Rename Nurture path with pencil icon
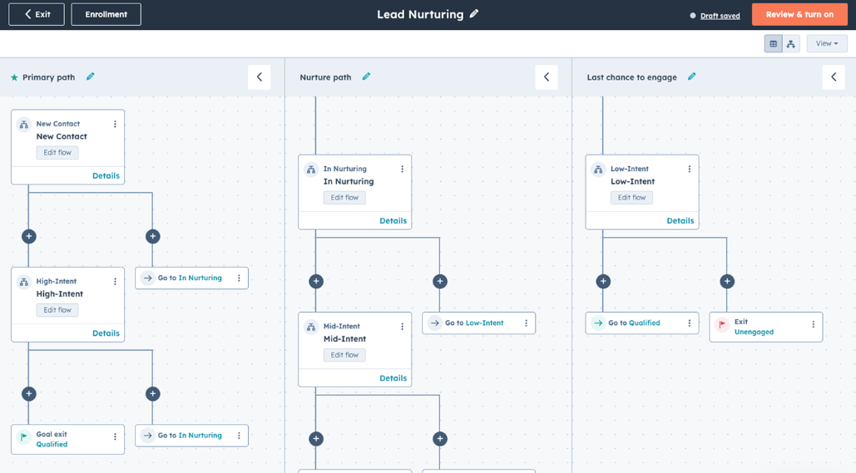 [366, 77]
